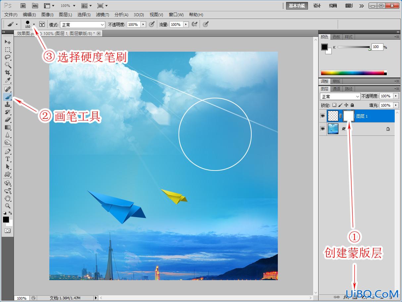Toggle lock position icon

pos(346,105)
